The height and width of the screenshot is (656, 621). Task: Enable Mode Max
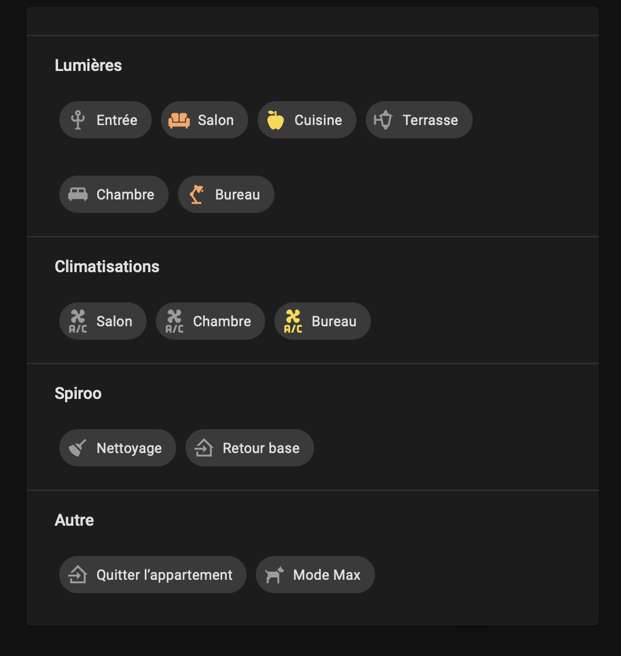315,575
